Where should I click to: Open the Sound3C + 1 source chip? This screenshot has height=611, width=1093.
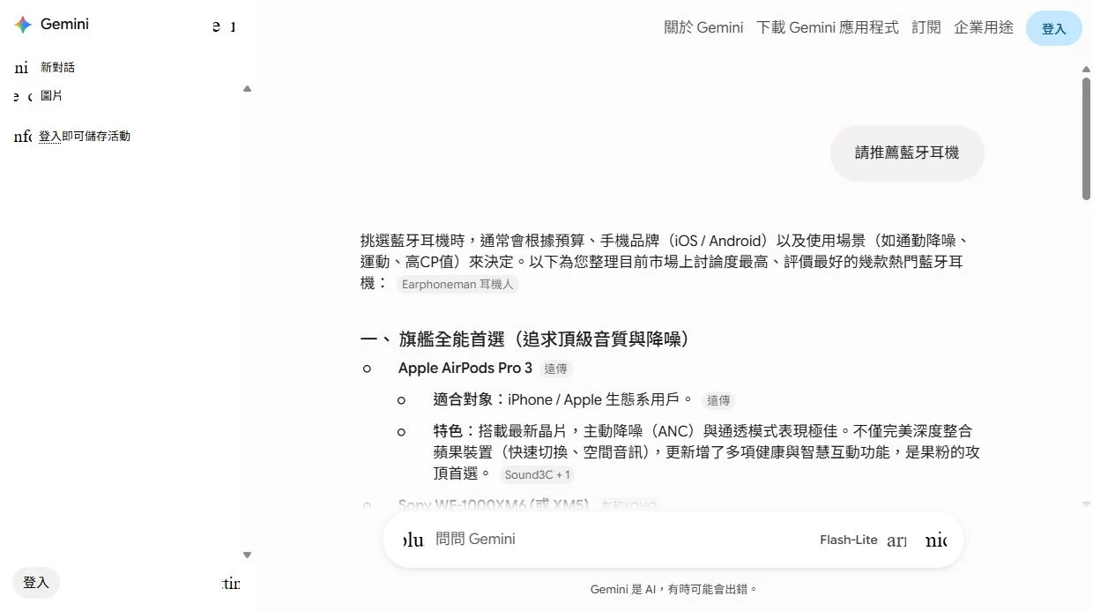click(538, 474)
